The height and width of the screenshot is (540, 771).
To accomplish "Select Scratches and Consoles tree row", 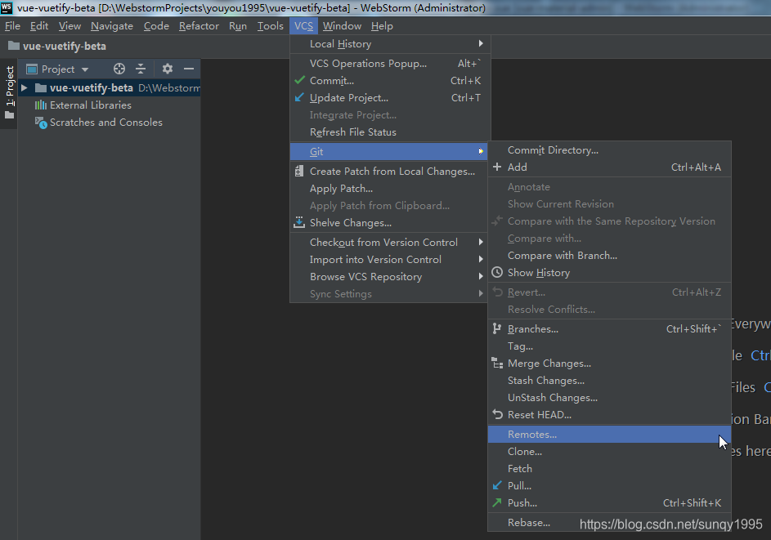I will click(x=110, y=123).
